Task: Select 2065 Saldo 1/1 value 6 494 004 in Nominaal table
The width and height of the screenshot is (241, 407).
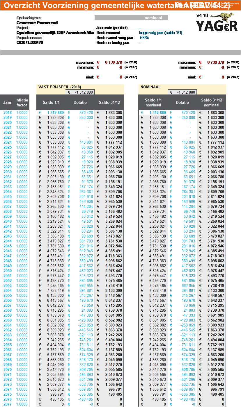Action: [x=157, y=345]
